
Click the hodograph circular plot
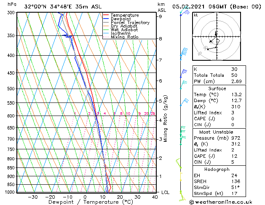click(x=217, y=36)
